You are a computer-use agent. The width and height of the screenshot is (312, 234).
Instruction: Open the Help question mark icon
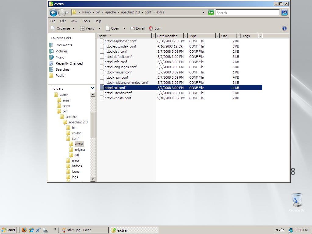284,28
